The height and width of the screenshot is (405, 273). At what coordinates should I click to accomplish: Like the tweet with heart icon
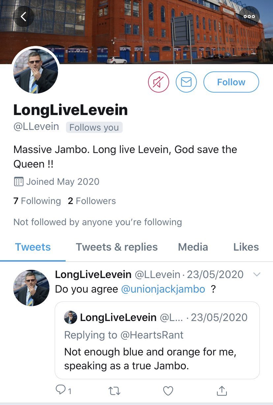click(168, 391)
